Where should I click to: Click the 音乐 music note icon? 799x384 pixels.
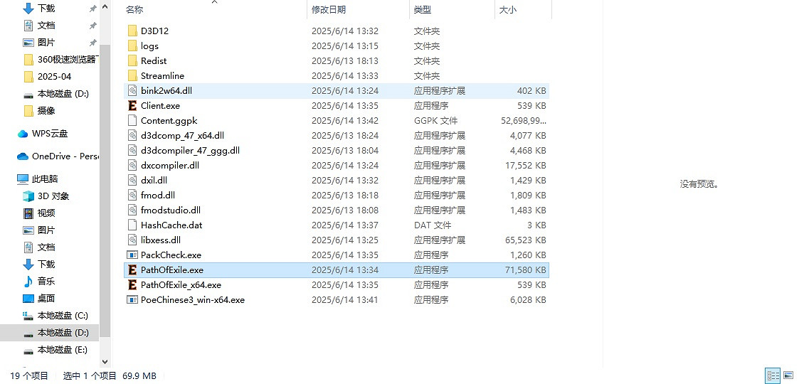[28, 282]
